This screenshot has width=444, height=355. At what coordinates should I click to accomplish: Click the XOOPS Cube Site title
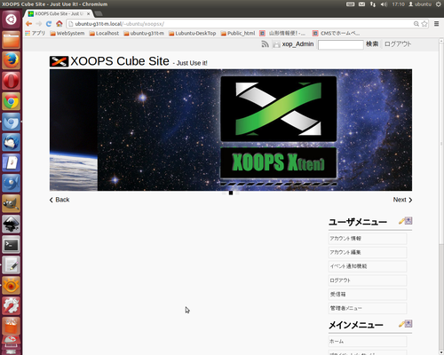(x=120, y=61)
